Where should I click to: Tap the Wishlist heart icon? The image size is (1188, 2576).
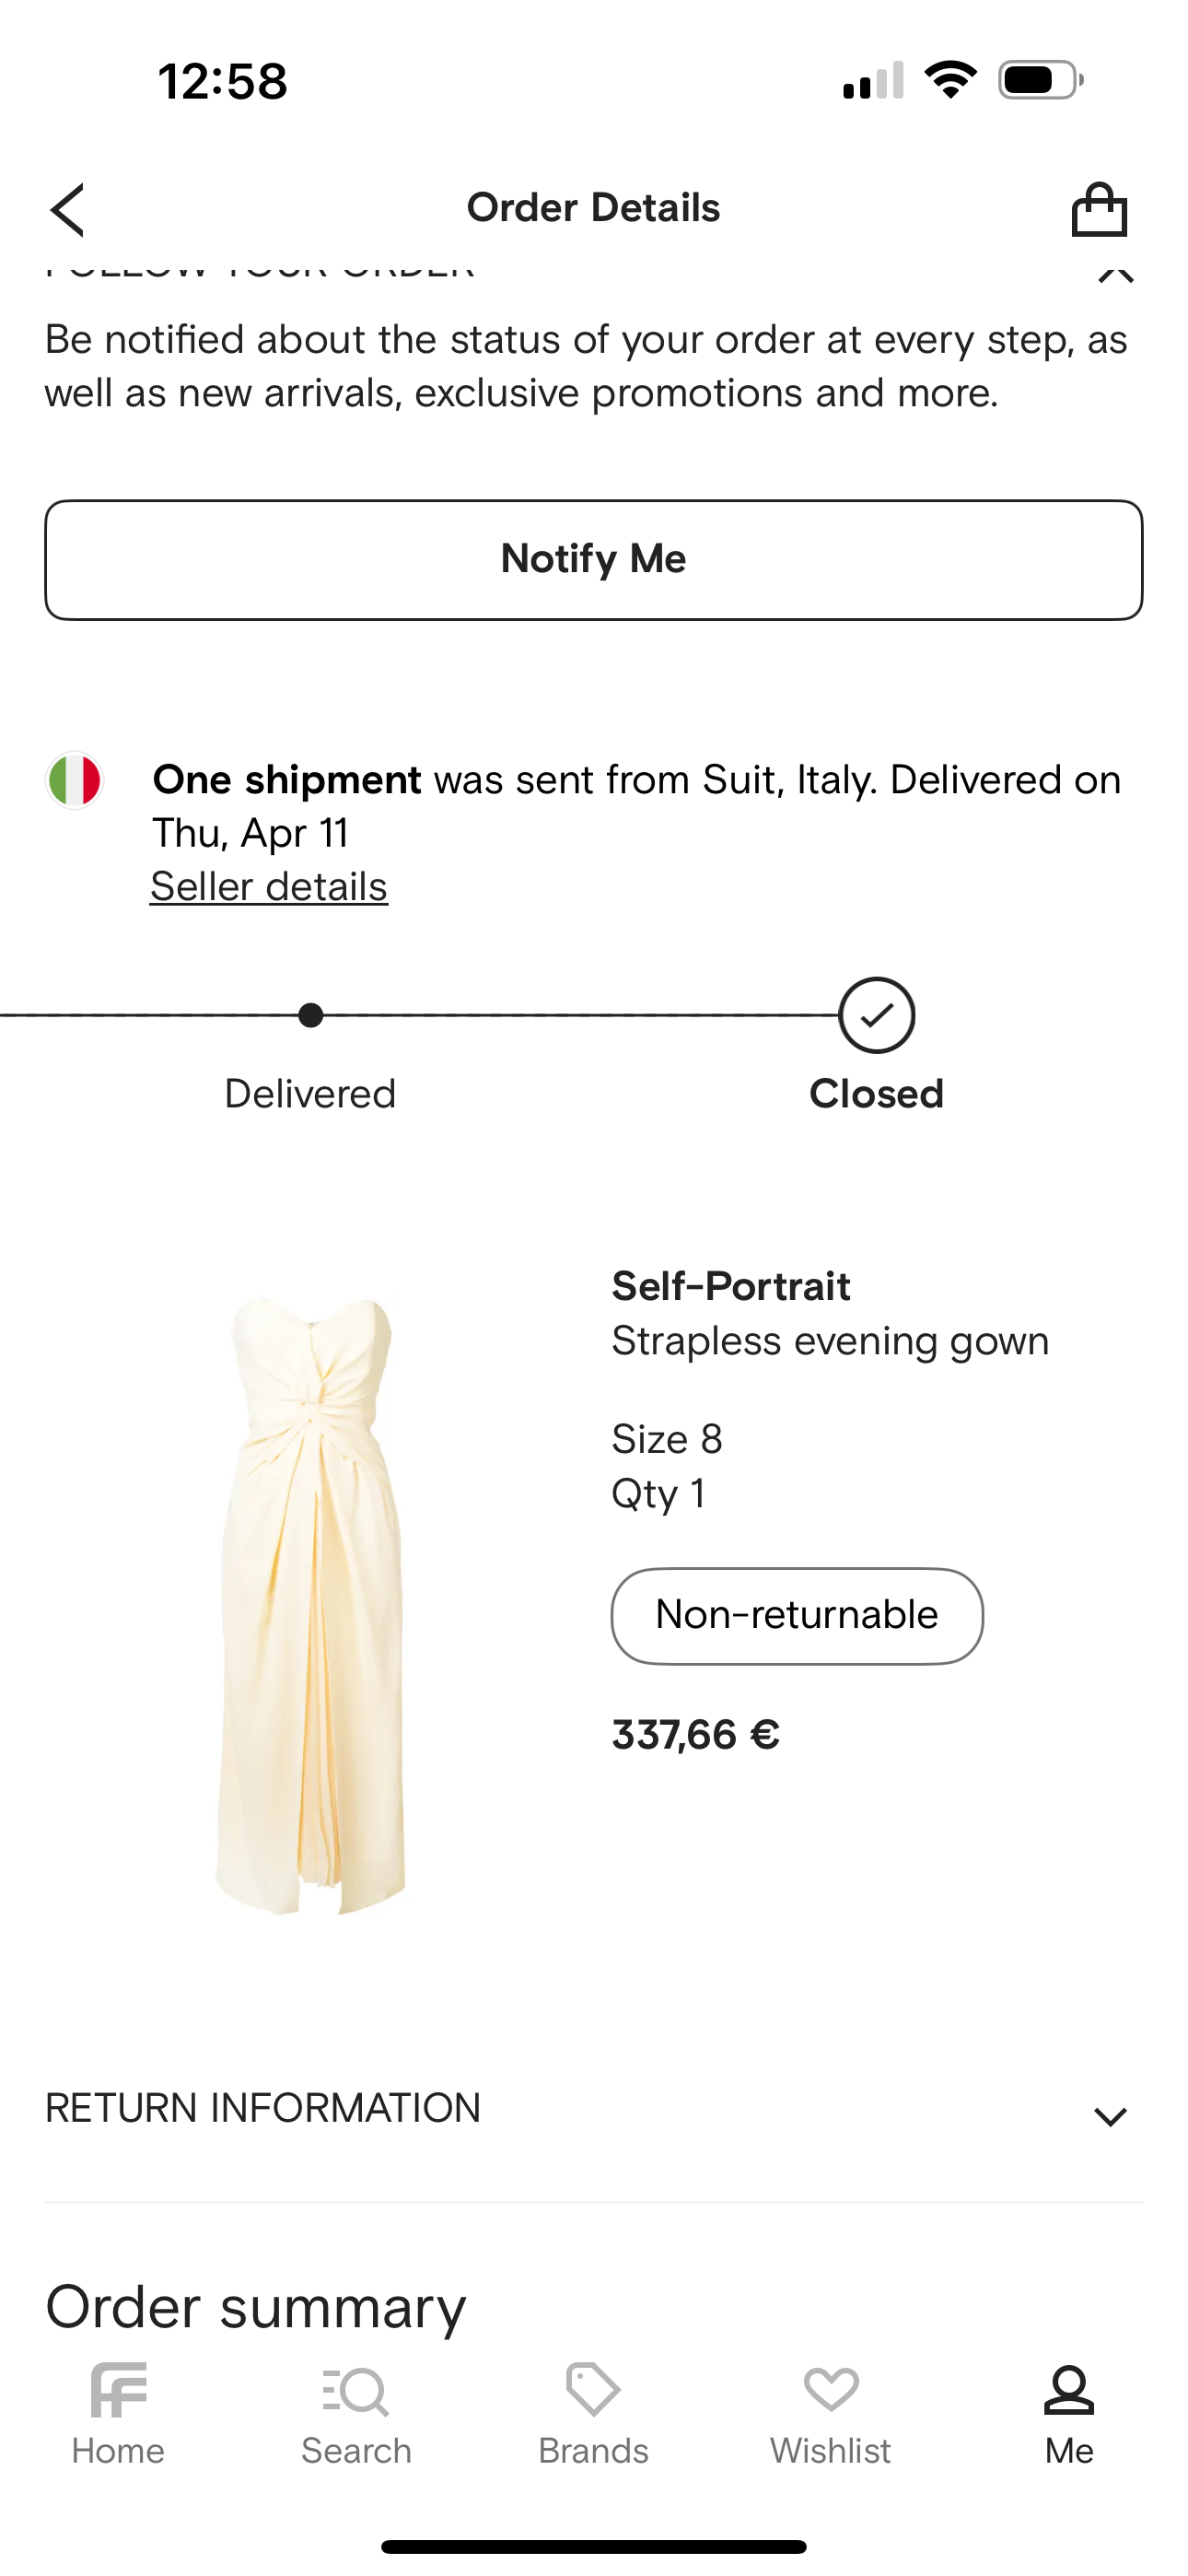click(830, 2390)
